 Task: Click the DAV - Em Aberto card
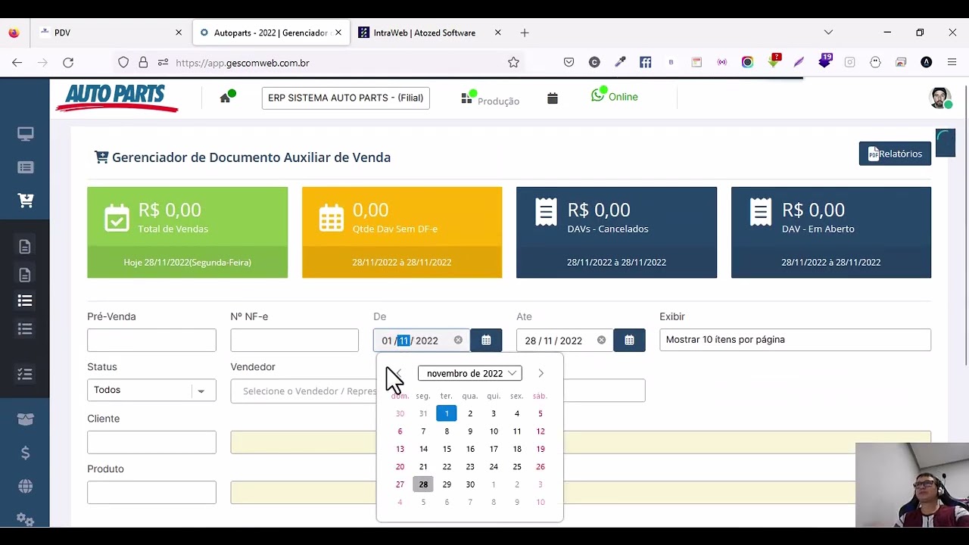831,232
